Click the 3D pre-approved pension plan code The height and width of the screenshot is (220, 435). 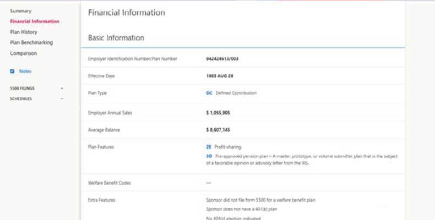[x=209, y=156]
